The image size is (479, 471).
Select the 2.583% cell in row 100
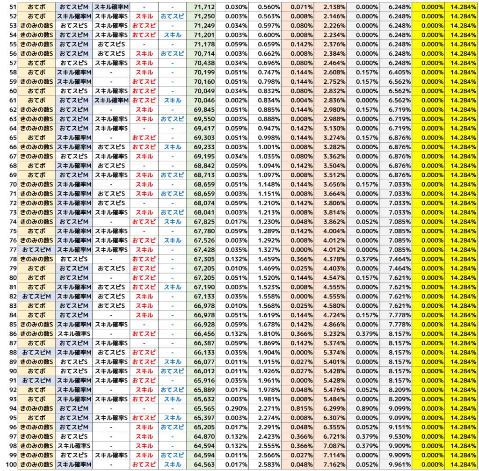pyautogui.click(x=265, y=465)
